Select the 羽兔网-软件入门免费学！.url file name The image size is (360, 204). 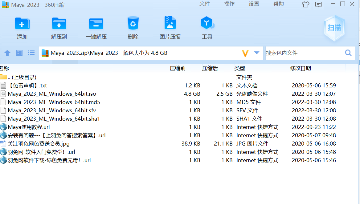tap(41, 152)
